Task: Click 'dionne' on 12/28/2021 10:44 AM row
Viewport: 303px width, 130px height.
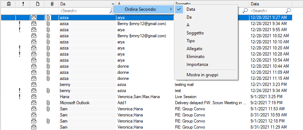Action: pos(123,66)
